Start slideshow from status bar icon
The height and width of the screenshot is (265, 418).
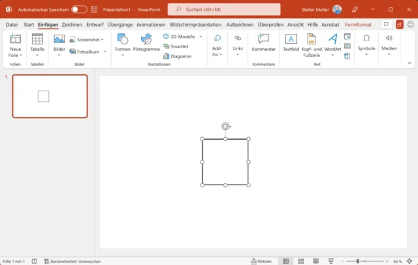pos(331,261)
